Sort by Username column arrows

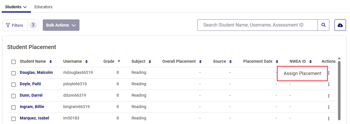(x=86, y=62)
